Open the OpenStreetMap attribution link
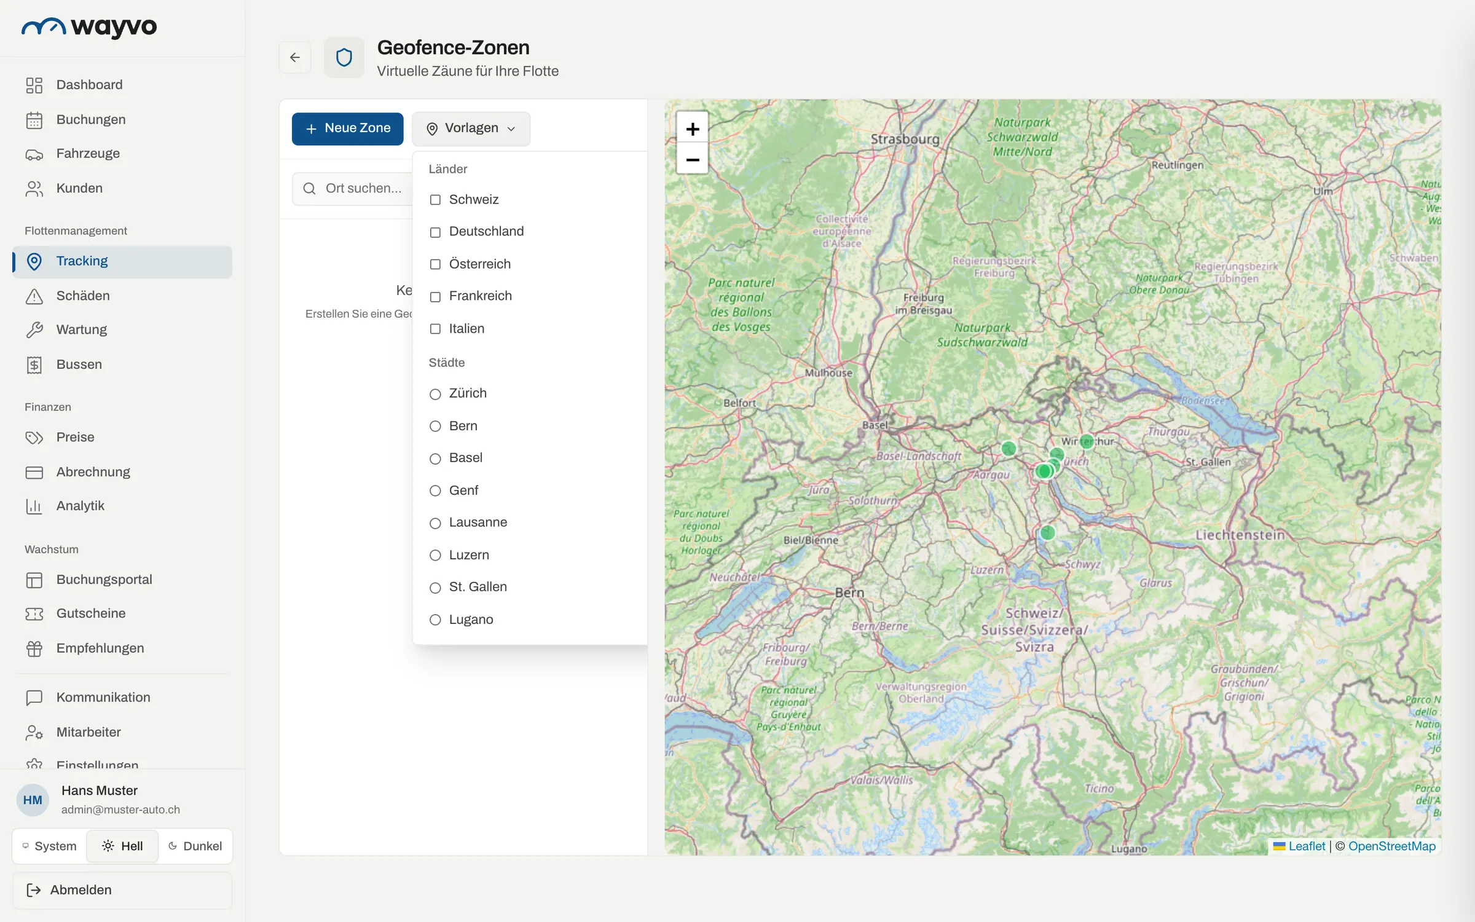Image resolution: width=1475 pixels, height=922 pixels. (x=1392, y=846)
